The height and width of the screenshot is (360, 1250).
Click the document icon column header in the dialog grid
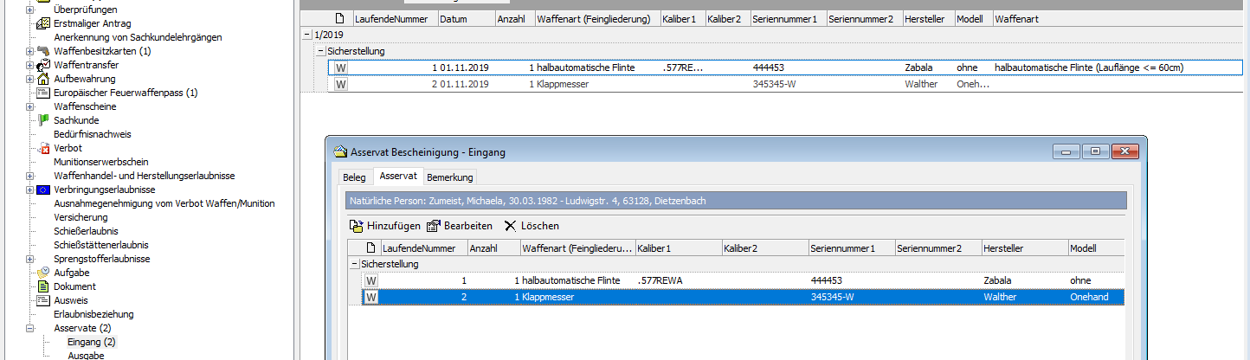click(x=371, y=248)
